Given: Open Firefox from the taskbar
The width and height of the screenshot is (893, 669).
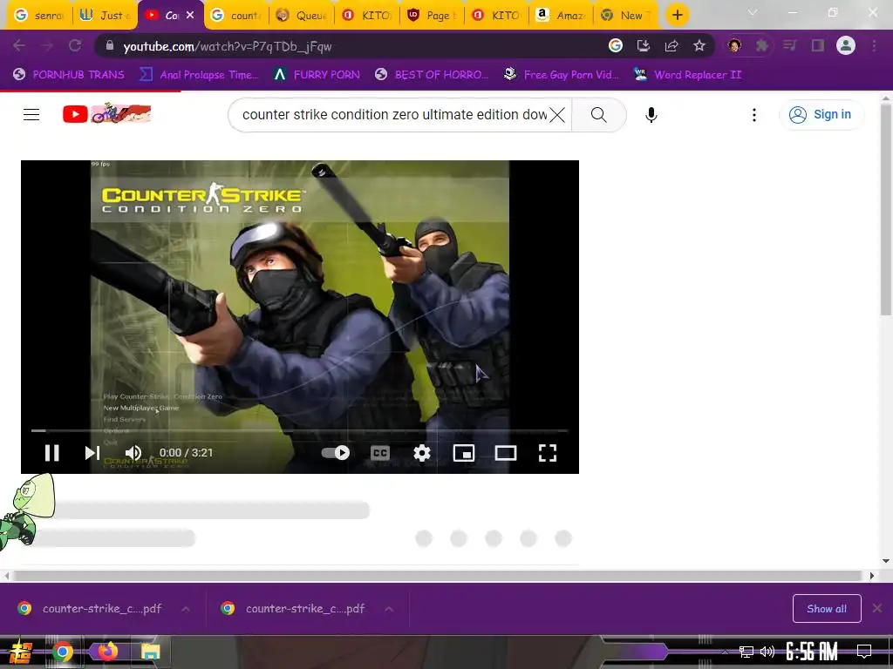Looking at the screenshot, I should click(x=106, y=652).
